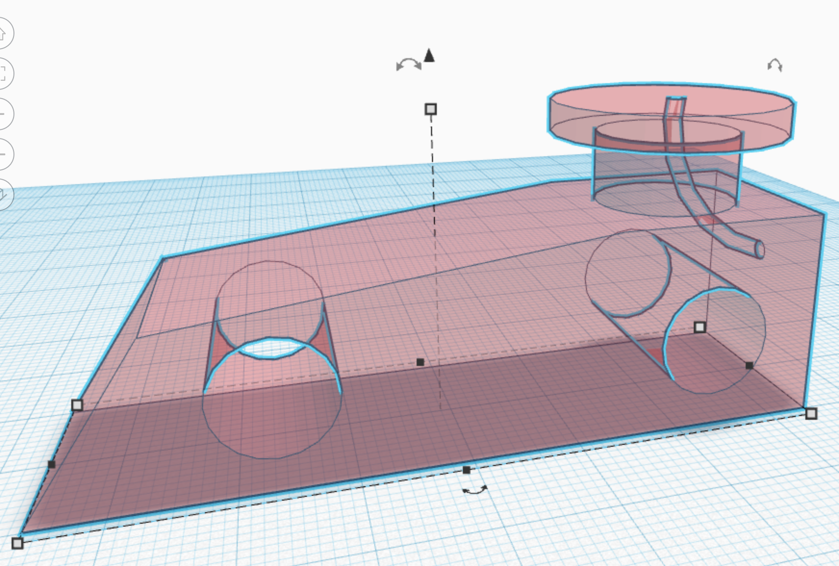
Task: Click the rotation arrow below the front edge
Action: point(475,490)
